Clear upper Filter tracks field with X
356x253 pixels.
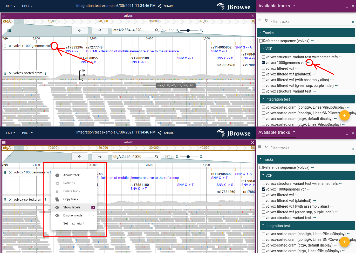(x=353, y=22)
